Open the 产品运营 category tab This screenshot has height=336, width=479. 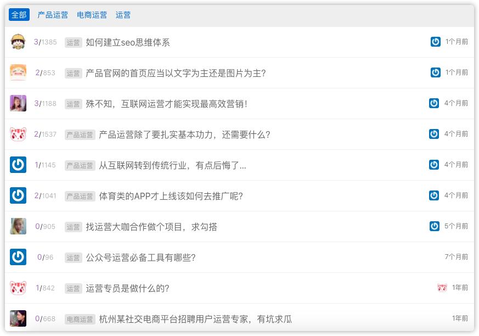(x=52, y=15)
